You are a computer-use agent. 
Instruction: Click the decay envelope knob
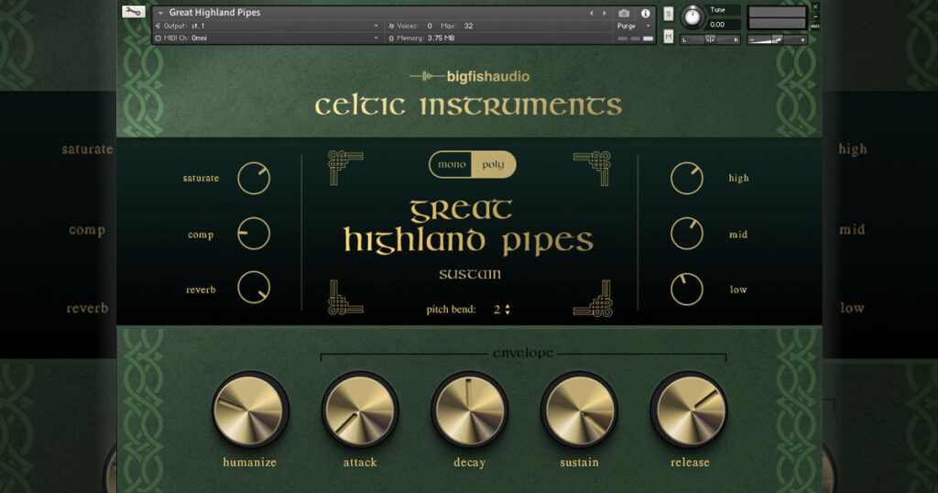pyautogui.click(x=470, y=410)
